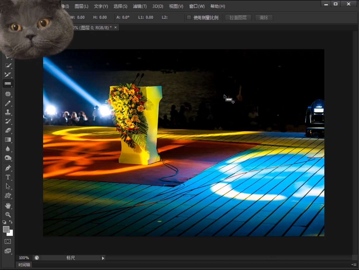359x270 pixels.
Task: Open the foreground gray color swatch
Action: [6, 229]
